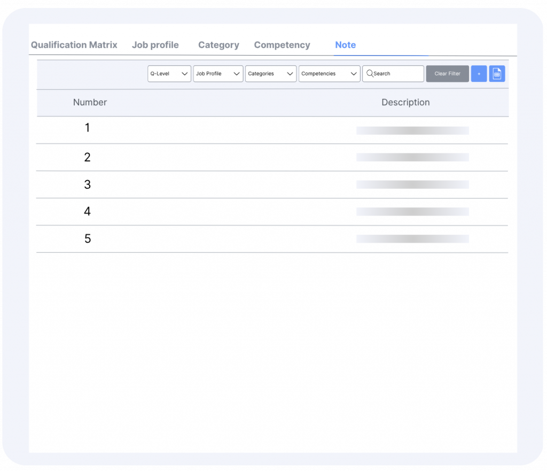Click the blue plus add button
The image size is (547, 471).
coord(479,74)
